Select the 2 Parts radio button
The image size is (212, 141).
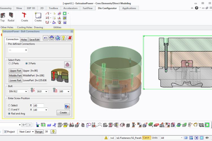point(10,63)
